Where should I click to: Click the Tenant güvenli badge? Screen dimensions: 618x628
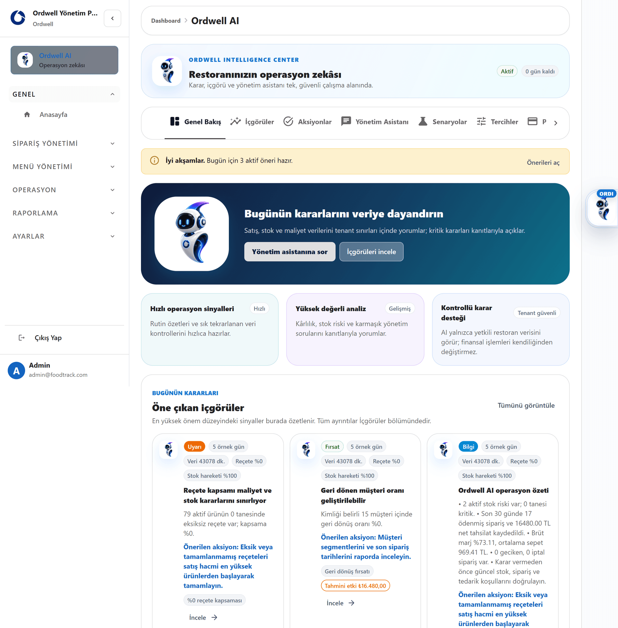tap(537, 313)
